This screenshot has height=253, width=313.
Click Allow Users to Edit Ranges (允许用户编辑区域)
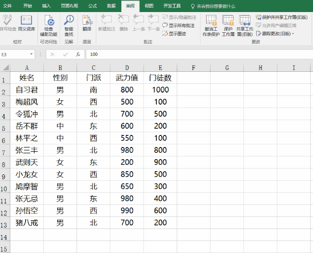(276, 26)
